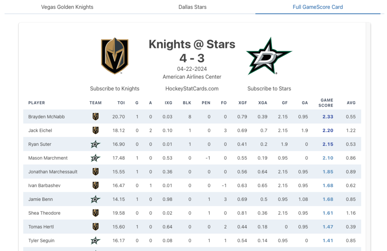Click Ryan Suter's Dallas Stars team icon
This screenshot has height=251, width=387.
(96, 144)
